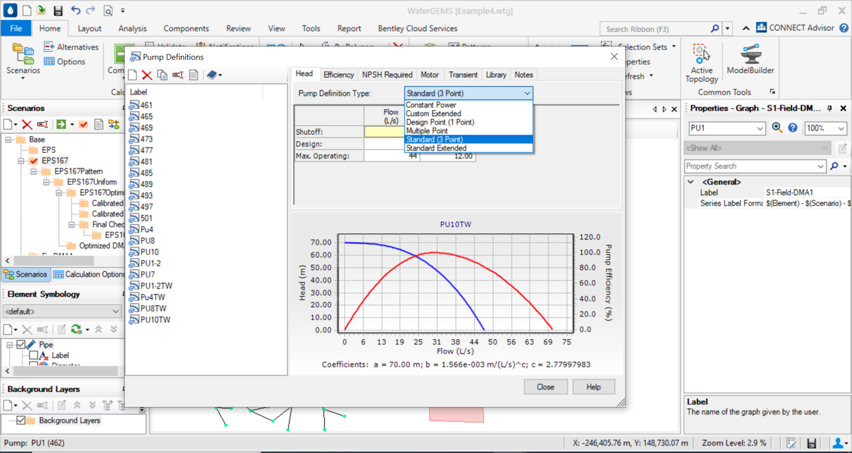Delete selected pump definition with red X
This screenshot has width=852, height=453.
(x=147, y=75)
